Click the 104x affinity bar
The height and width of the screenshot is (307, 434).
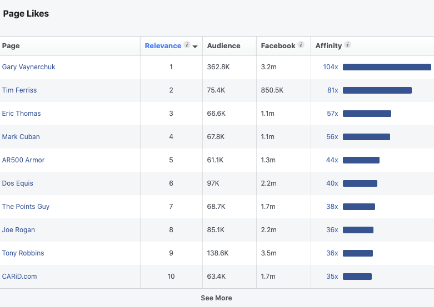tap(387, 67)
